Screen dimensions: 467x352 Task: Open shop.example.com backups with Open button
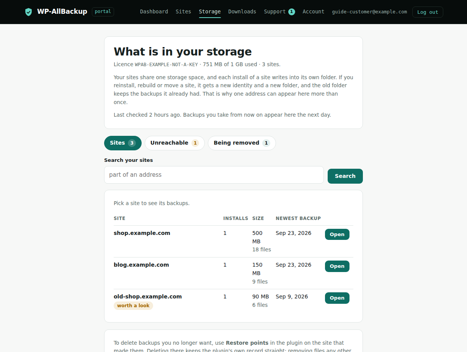(x=337, y=235)
